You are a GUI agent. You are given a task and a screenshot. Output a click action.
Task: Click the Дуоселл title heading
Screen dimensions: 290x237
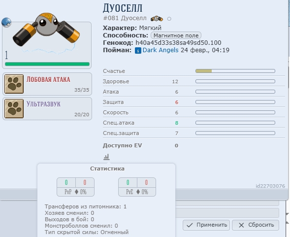tap(123, 8)
